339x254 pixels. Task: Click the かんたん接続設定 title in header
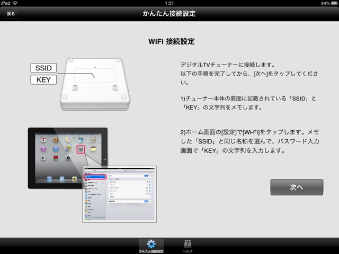[x=169, y=14]
